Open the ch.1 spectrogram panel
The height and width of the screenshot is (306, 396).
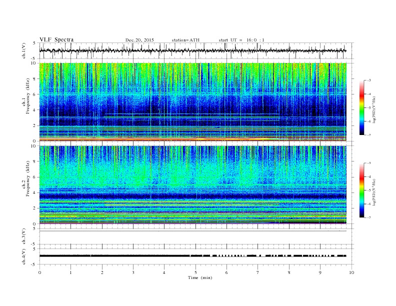point(192,102)
